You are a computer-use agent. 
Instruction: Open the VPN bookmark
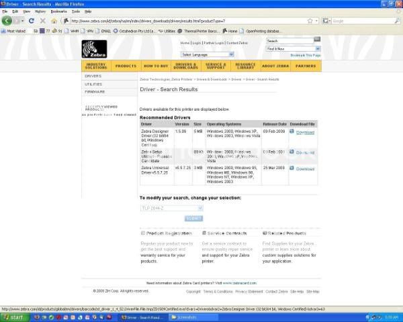tap(87, 31)
